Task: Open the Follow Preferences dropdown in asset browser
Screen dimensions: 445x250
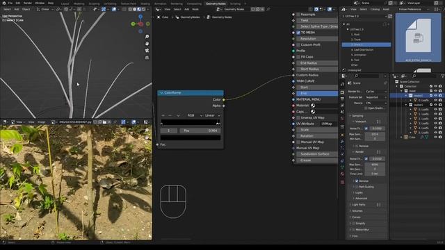Action: tap(414, 9)
